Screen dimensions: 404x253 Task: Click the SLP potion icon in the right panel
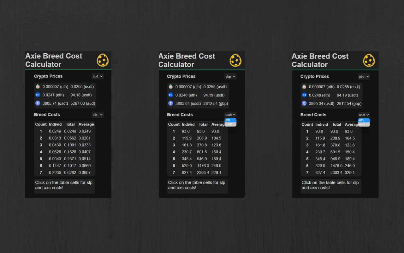click(x=304, y=87)
